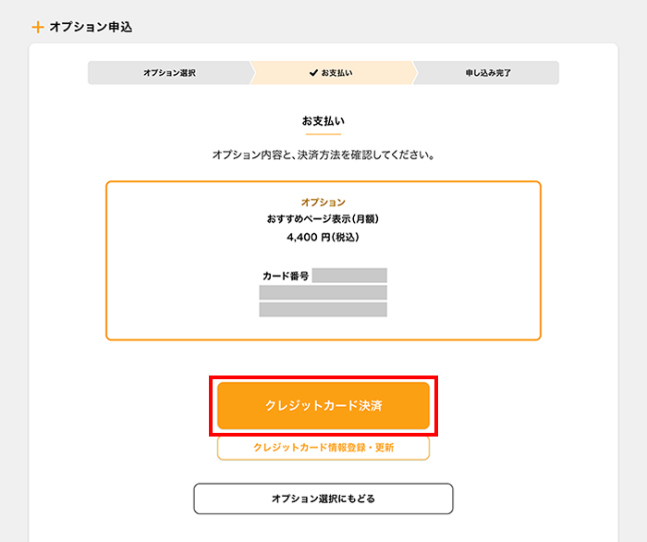This screenshot has width=647, height=542.
Task: Select the 申し込み完了 step tab
Action: [x=487, y=72]
